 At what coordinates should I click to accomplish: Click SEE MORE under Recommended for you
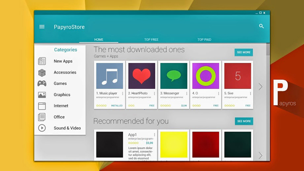click(x=244, y=121)
